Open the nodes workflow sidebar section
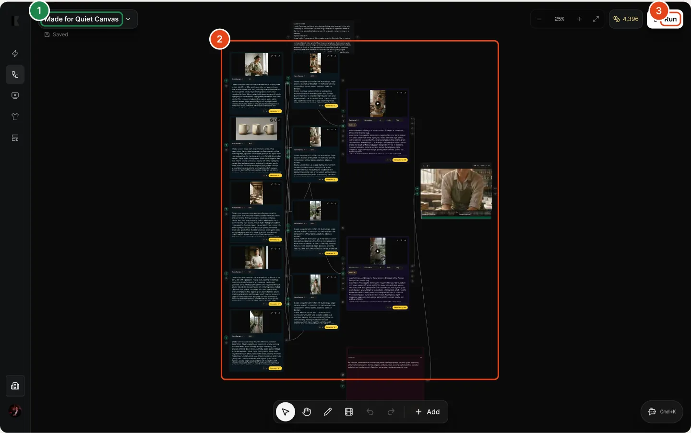691x433 pixels. 15,75
